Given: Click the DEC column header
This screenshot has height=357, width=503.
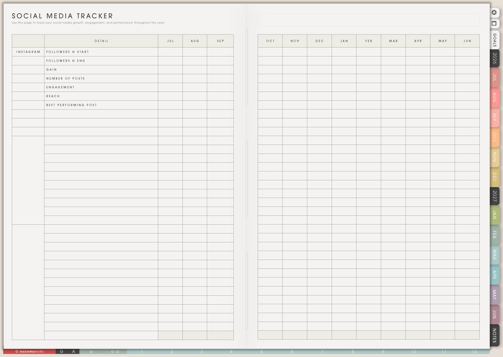Looking at the screenshot, I should tap(319, 41).
